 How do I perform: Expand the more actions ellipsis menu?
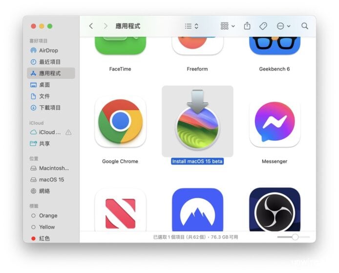click(283, 26)
